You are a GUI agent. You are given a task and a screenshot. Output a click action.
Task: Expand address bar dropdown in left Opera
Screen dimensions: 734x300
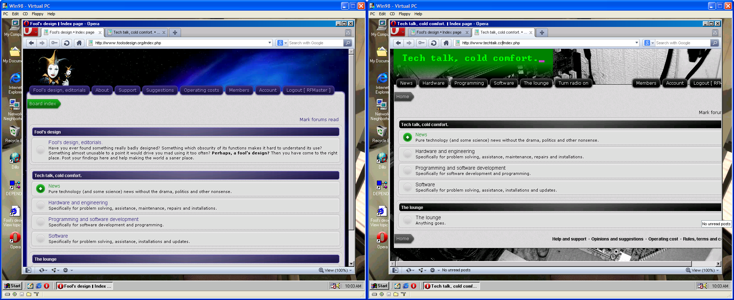270,43
